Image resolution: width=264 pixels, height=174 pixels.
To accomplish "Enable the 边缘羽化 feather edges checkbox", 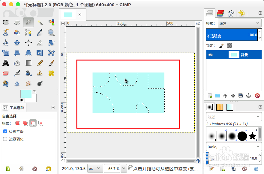I will [5, 139].
